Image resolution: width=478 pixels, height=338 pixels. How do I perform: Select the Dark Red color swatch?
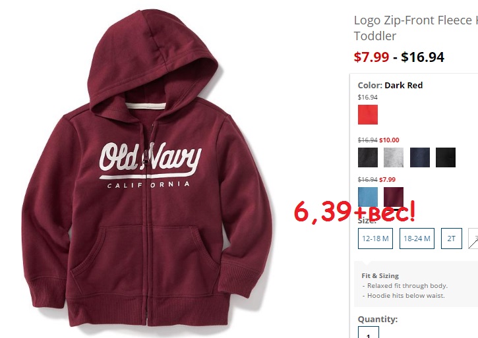pyautogui.click(x=394, y=197)
